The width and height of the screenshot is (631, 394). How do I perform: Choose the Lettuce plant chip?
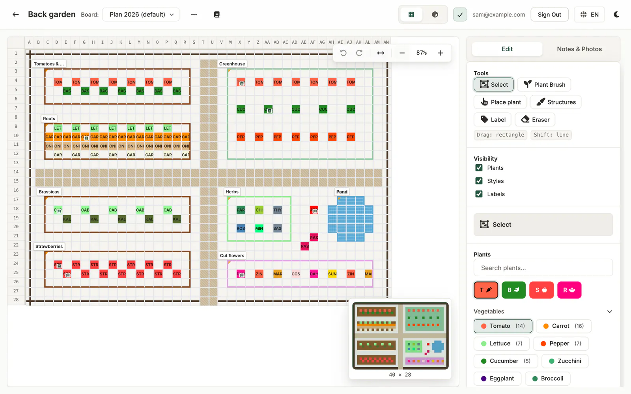[x=502, y=344]
